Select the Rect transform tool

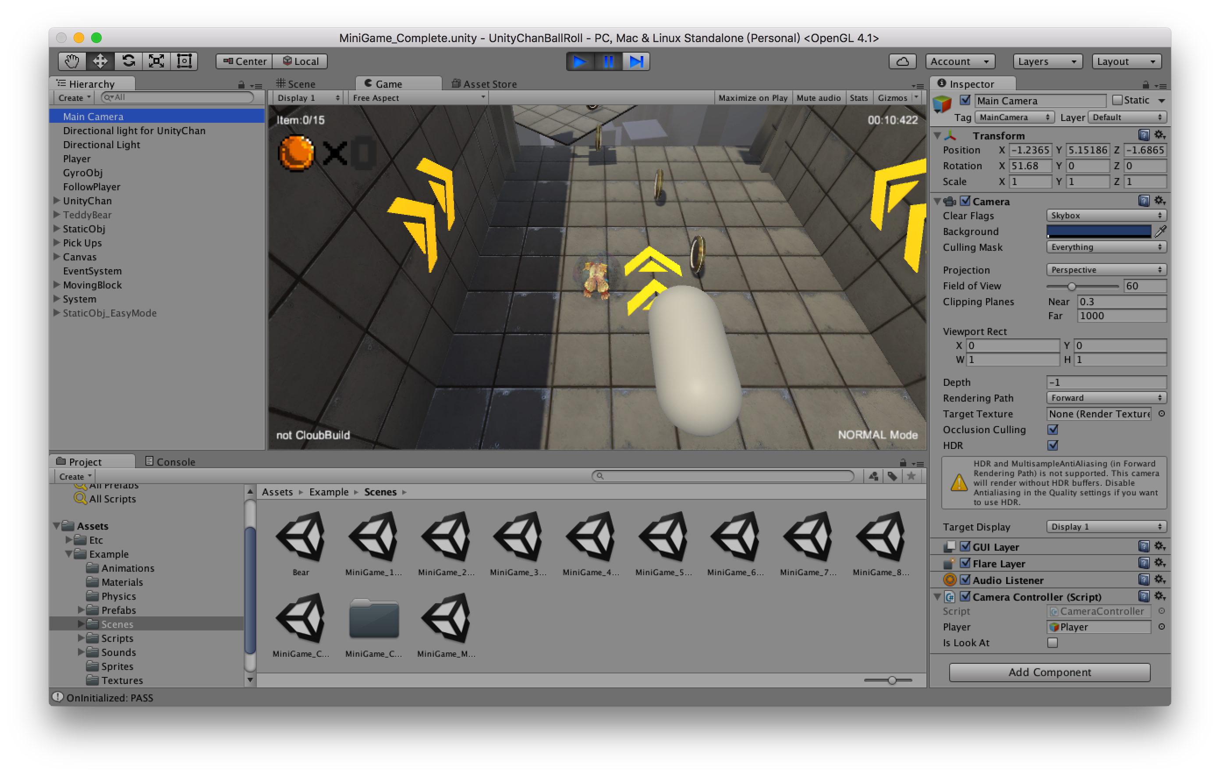[184, 61]
